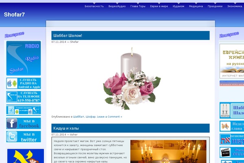Follow the Шаббат category link
Screen dimensions: 244x163
(x=78, y=117)
